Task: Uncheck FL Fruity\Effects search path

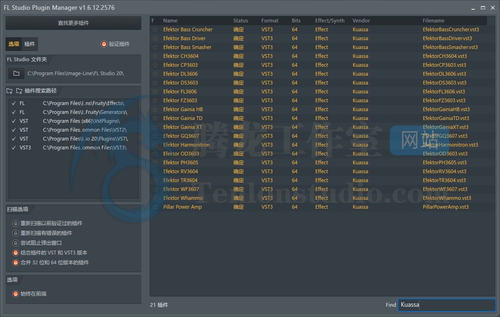Action: (14, 104)
